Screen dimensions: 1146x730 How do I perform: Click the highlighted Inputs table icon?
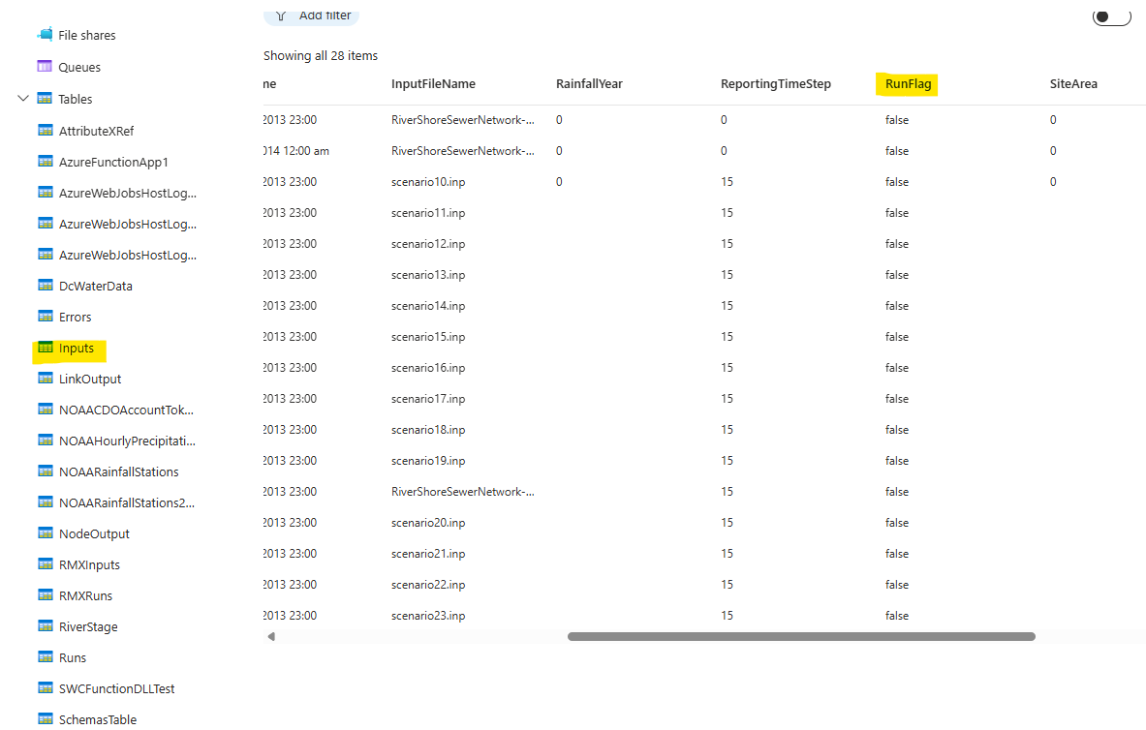(46, 348)
